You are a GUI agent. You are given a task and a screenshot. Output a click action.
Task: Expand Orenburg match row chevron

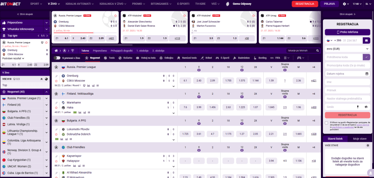click(173, 86)
